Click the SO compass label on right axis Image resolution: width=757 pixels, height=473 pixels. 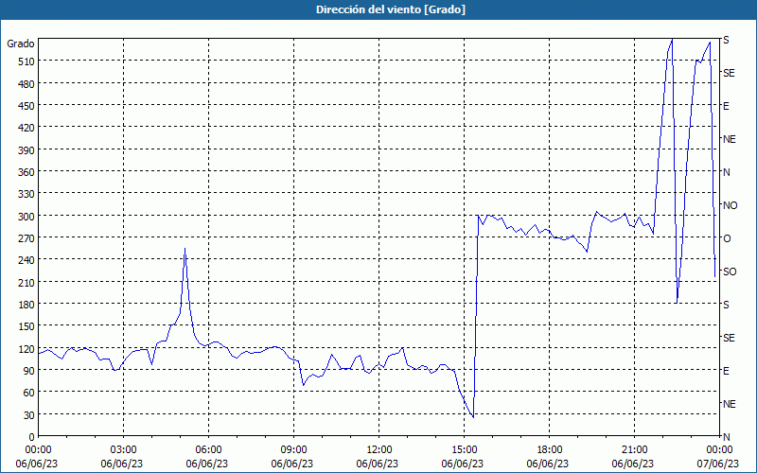tap(730, 272)
